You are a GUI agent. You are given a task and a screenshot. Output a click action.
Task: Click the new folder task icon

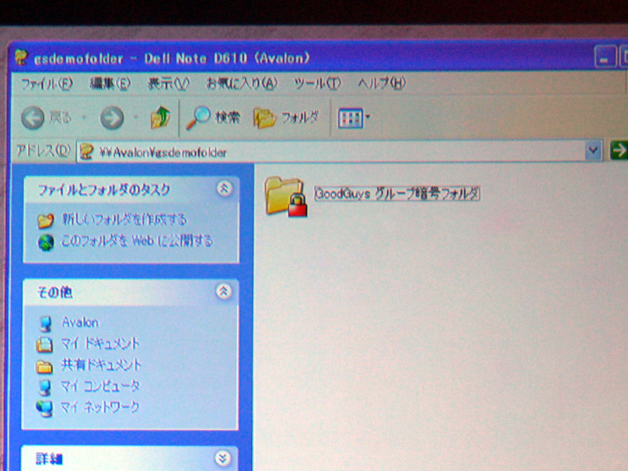46,221
